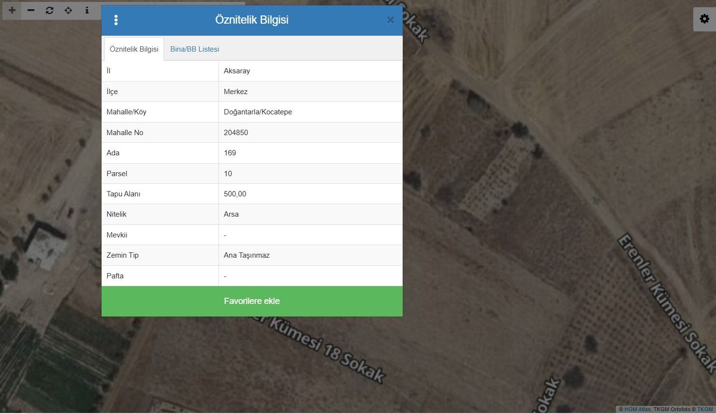Close the Öznitelik Bilgisi panel
This screenshot has width=716, height=414.
(390, 20)
